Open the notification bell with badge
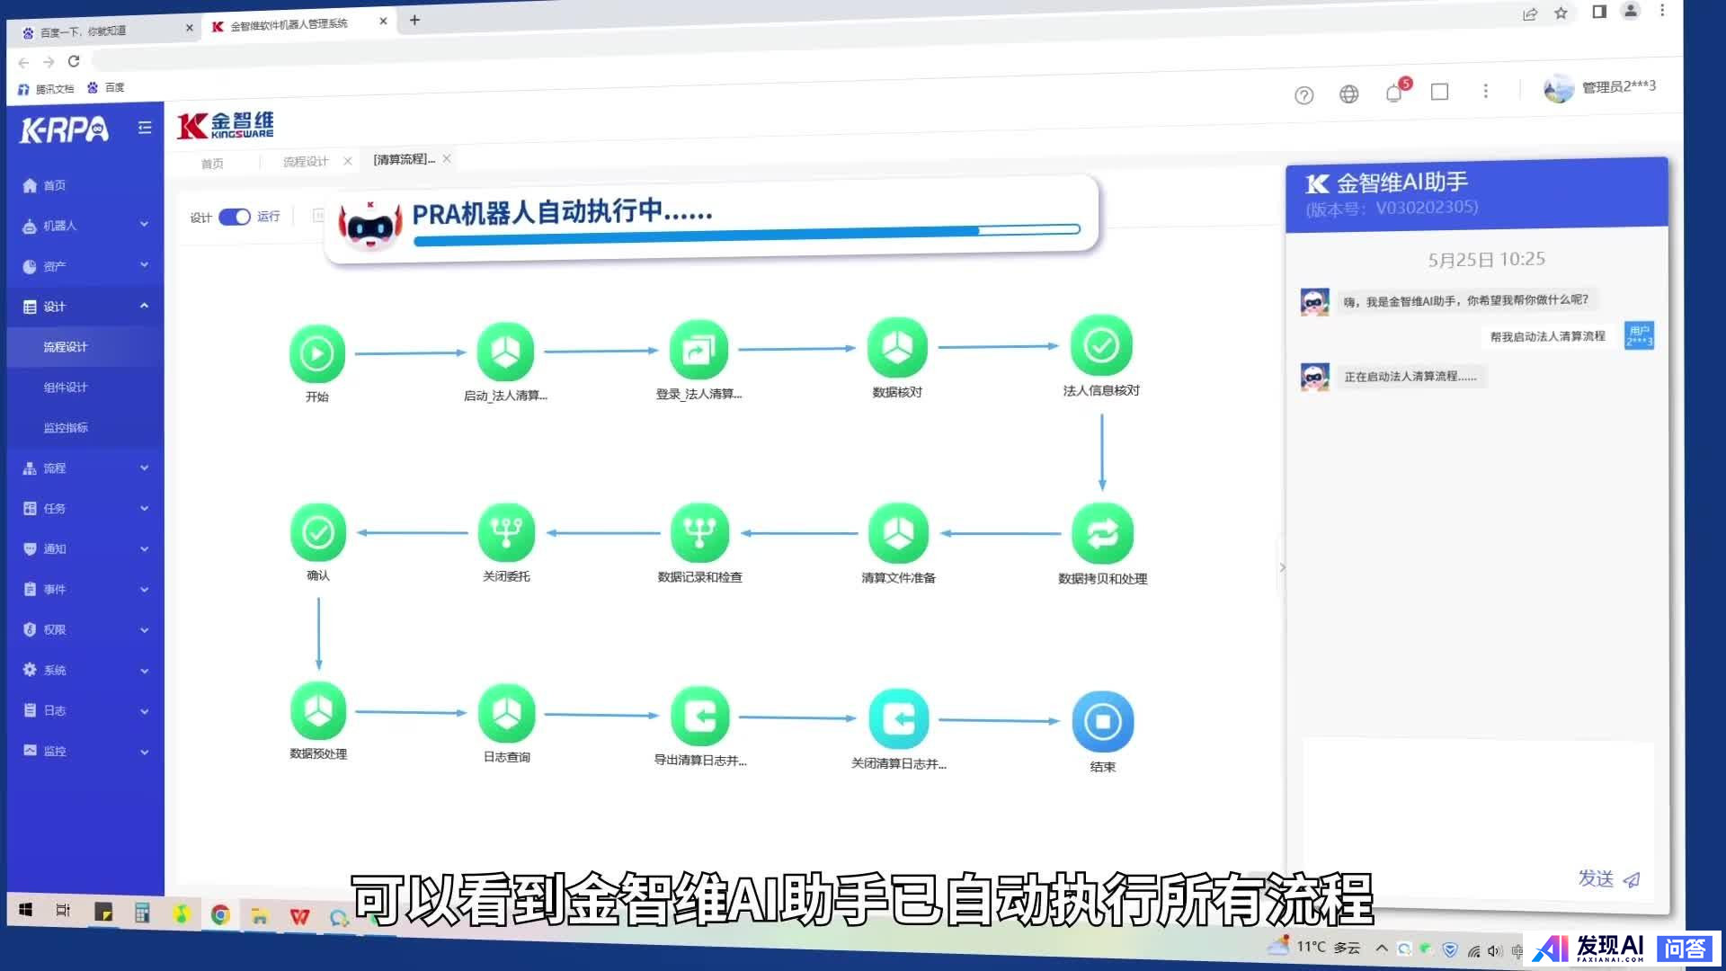The width and height of the screenshot is (1726, 971). coord(1394,93)
